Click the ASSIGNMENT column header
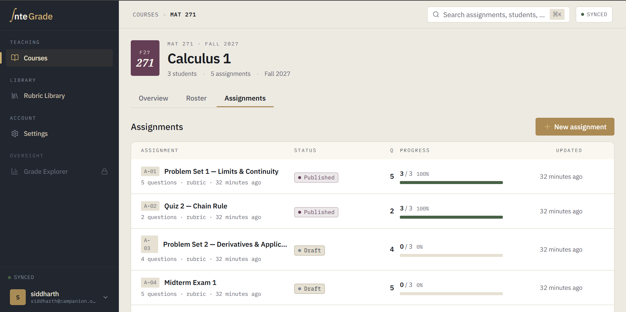626x312 pixels. (x=159, y=150)
